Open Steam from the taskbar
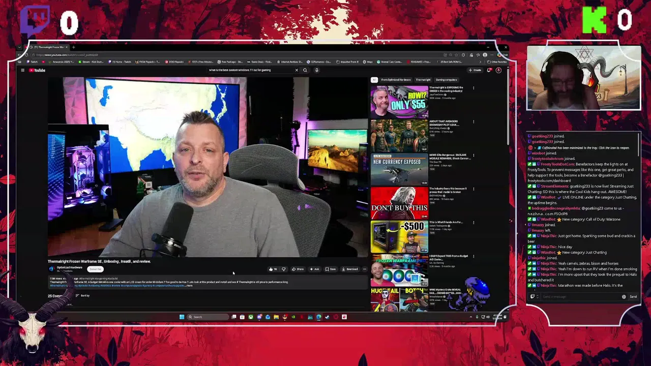Viewport: 651px width, 366px height. (x=327, y=317)
